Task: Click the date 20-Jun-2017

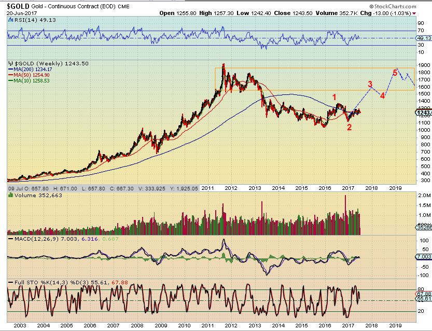Action: (x=22, y=13)
